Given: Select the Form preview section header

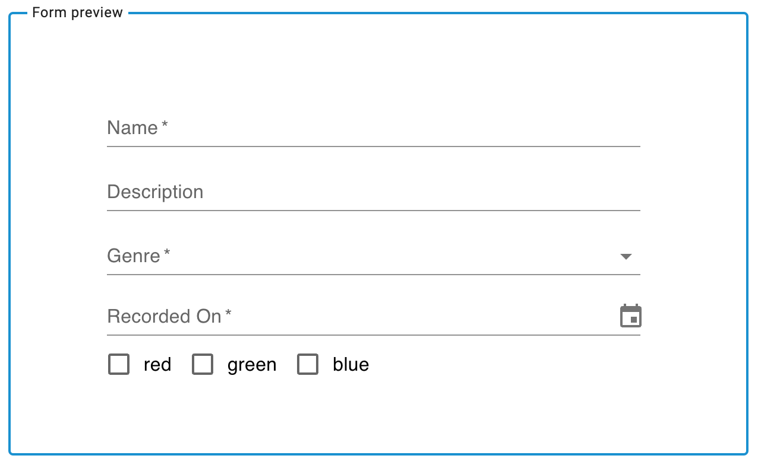Looking at the screenshot, I should click(x=77, y=12).
